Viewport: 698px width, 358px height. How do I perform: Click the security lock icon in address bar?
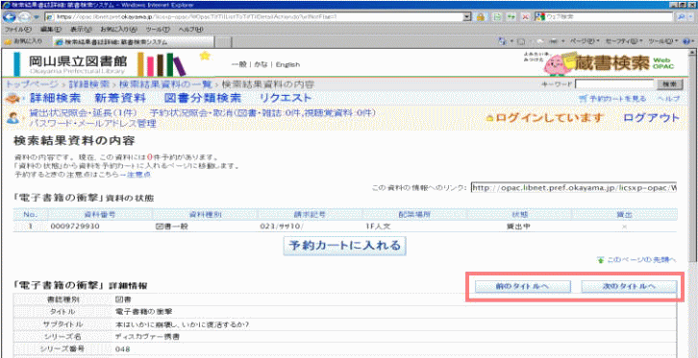(x=481, y=17)
